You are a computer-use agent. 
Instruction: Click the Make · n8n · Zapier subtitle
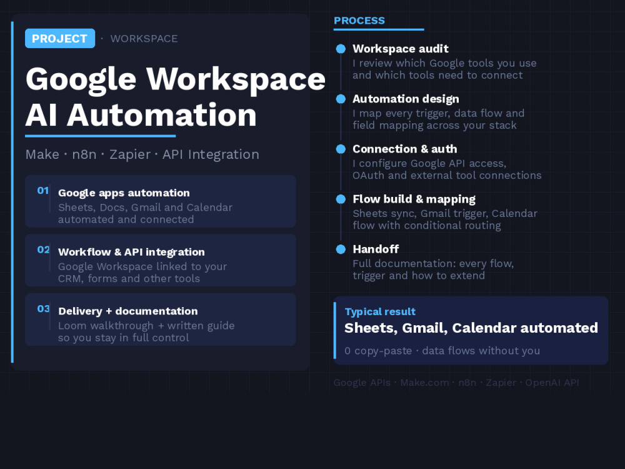tap(142, 154)
